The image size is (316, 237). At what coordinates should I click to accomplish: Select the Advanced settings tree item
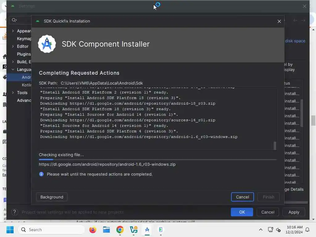[24, 100]
